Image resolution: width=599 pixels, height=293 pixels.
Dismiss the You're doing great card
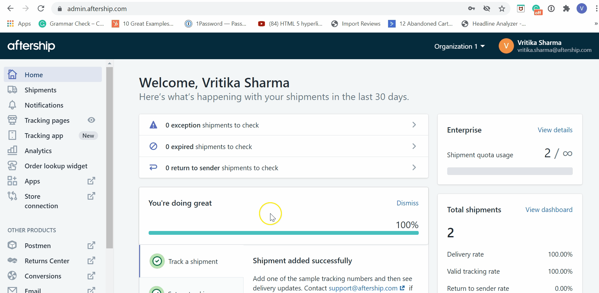tap(407, 203)
